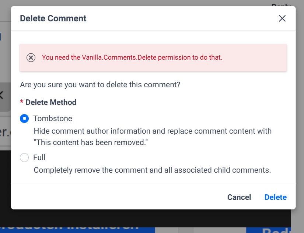Click the Tombstone description text
Viewport: 304px width, 233px height.
coord(153,137)
